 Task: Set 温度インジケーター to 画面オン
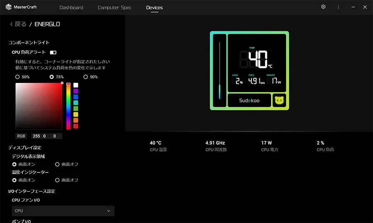tap(14, 180)
